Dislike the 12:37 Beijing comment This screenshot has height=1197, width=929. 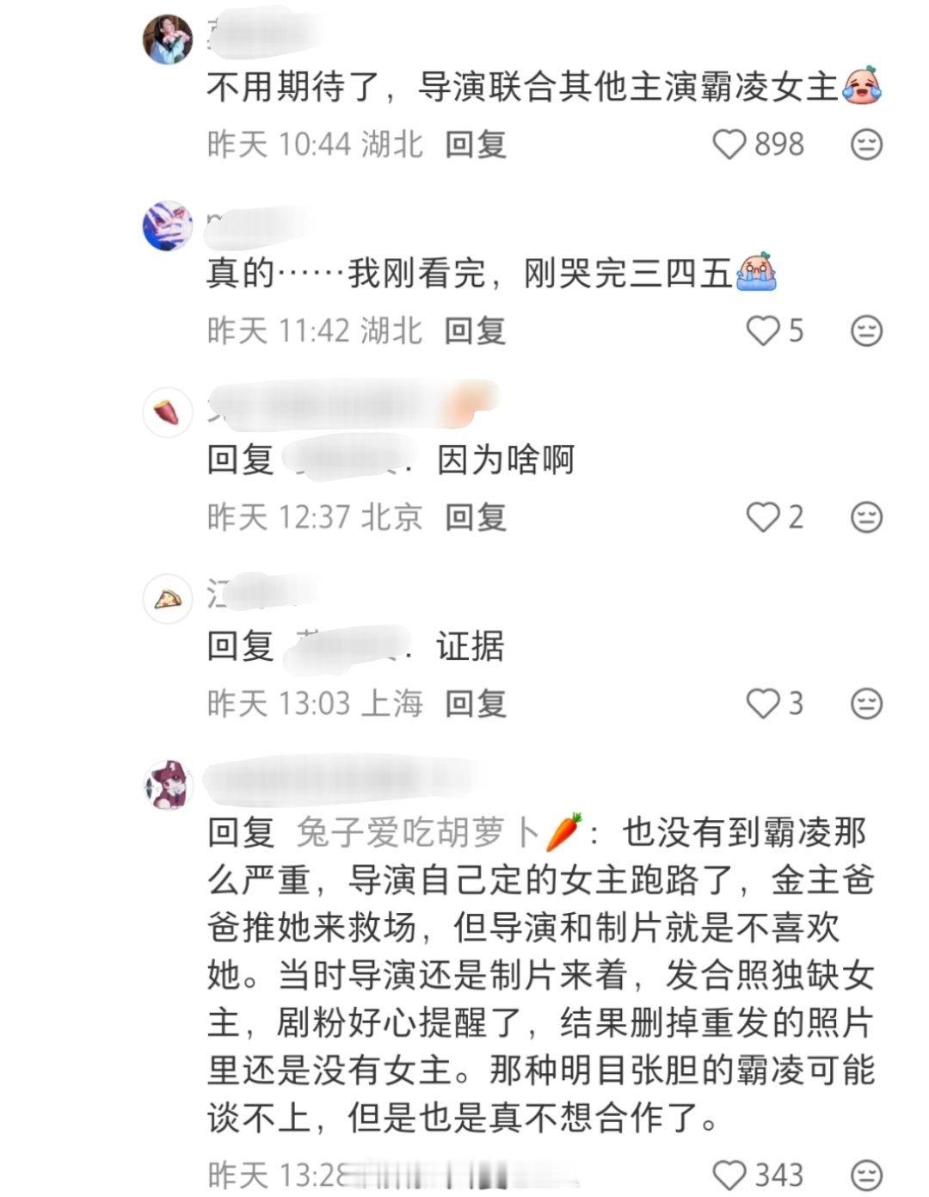[866, 517]
